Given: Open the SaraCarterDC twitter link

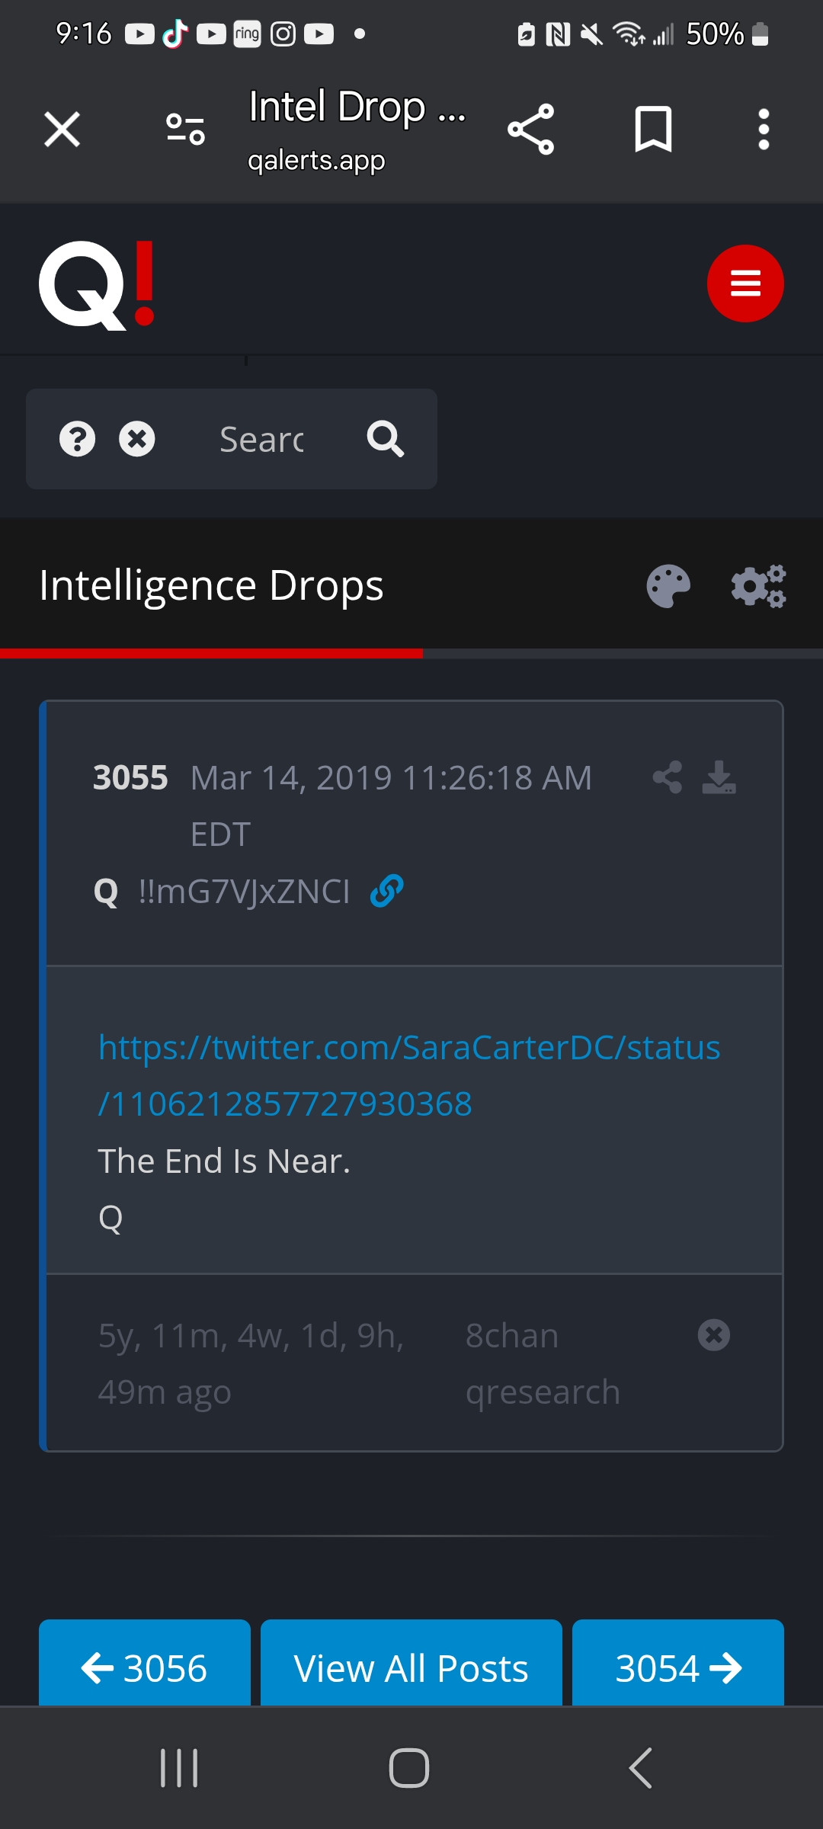Looking at the screenshot, I should (409, 1075).
